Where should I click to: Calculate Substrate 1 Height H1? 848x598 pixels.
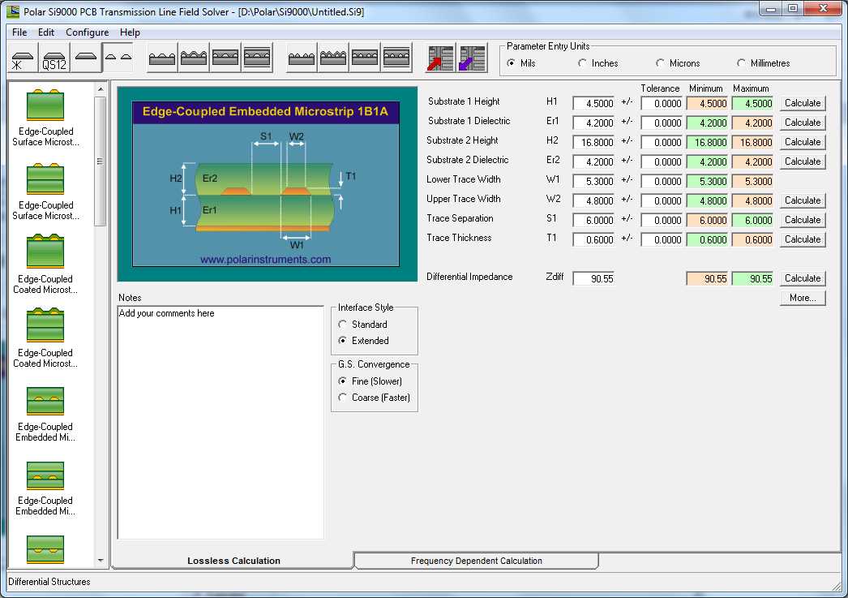click(803, 103)
